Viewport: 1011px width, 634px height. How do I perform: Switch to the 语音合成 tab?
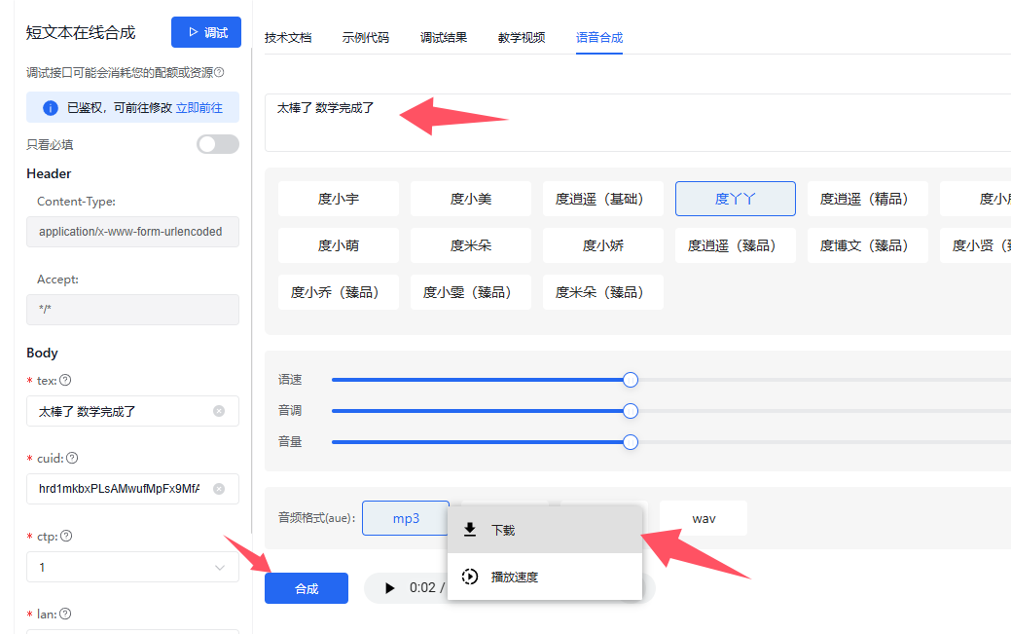coord(599,37)
